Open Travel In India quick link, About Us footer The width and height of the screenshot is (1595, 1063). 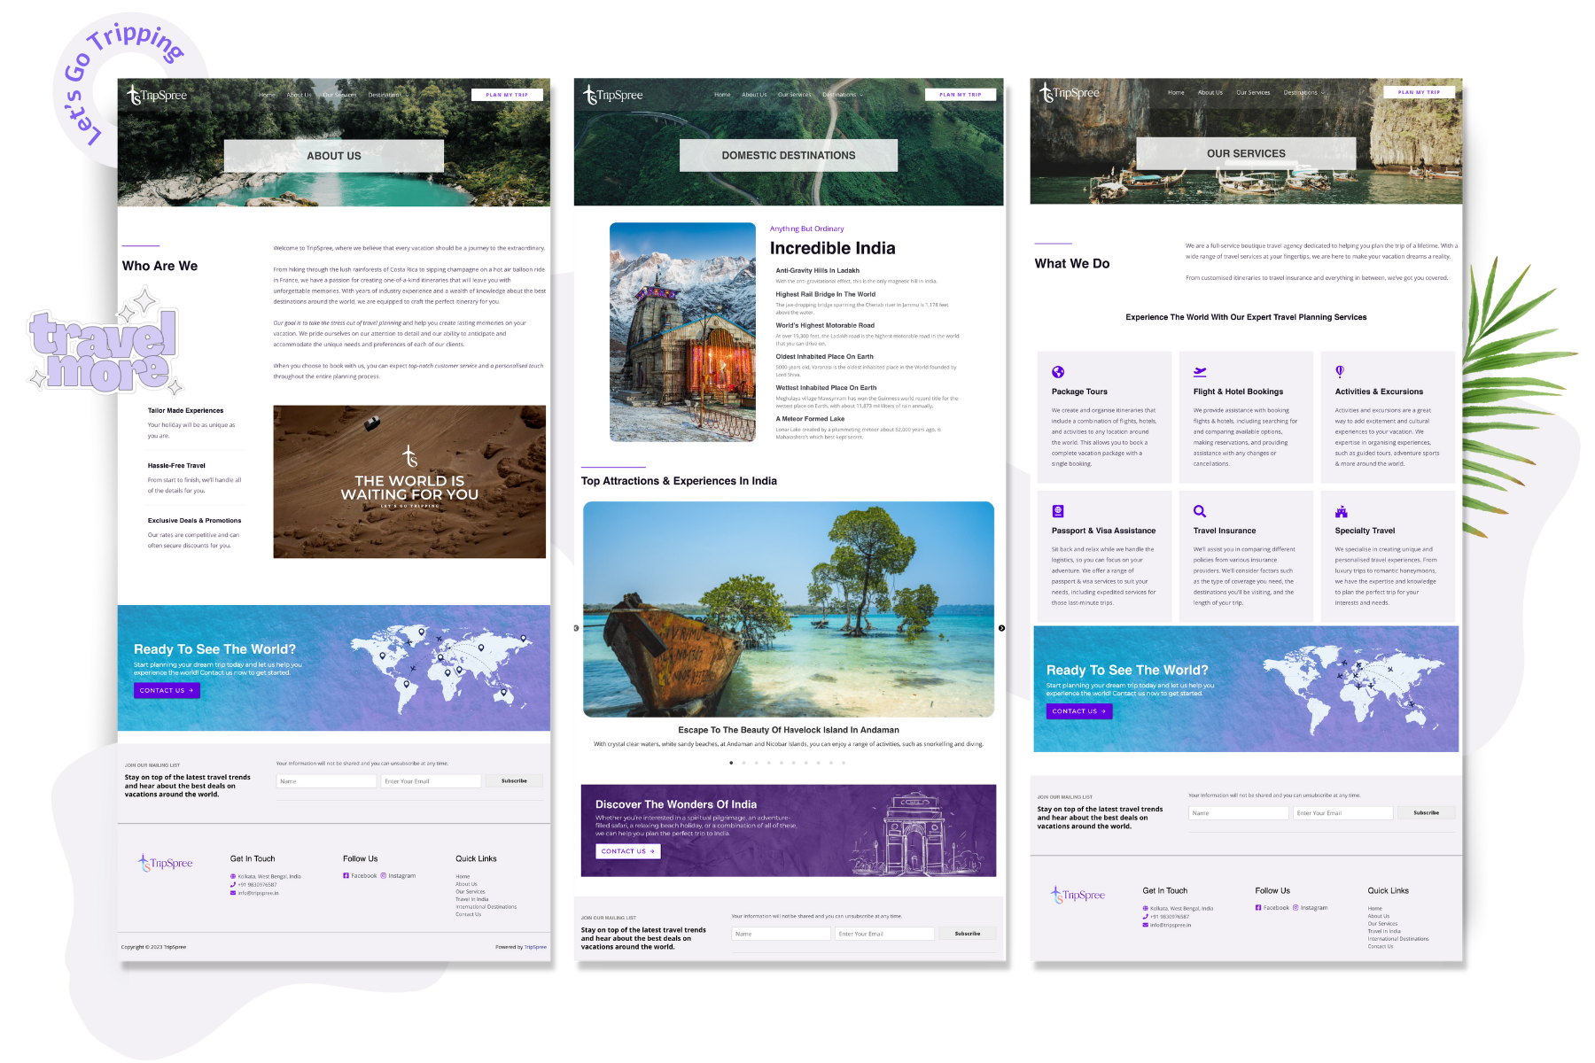coord(472,899)
